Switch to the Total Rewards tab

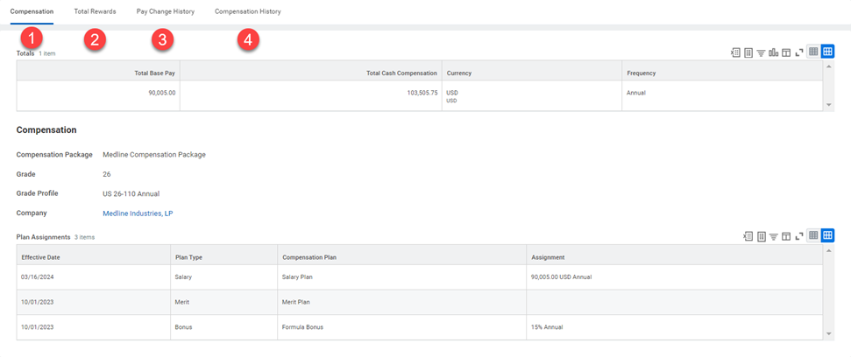click(95, 12)
